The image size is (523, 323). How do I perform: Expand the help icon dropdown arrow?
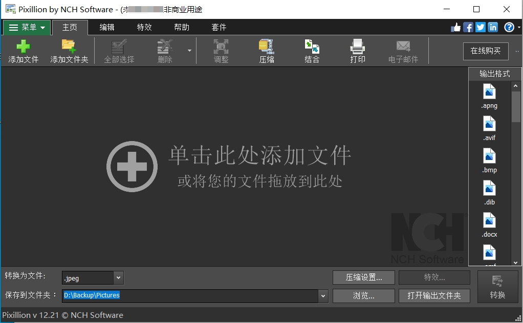(519, 27)
